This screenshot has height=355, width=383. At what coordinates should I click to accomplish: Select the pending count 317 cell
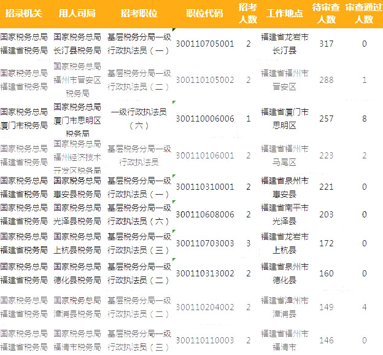[327, 44]
